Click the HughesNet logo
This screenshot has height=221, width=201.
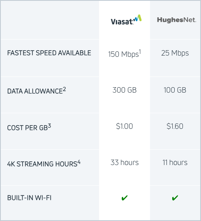[x=176, y=20]
